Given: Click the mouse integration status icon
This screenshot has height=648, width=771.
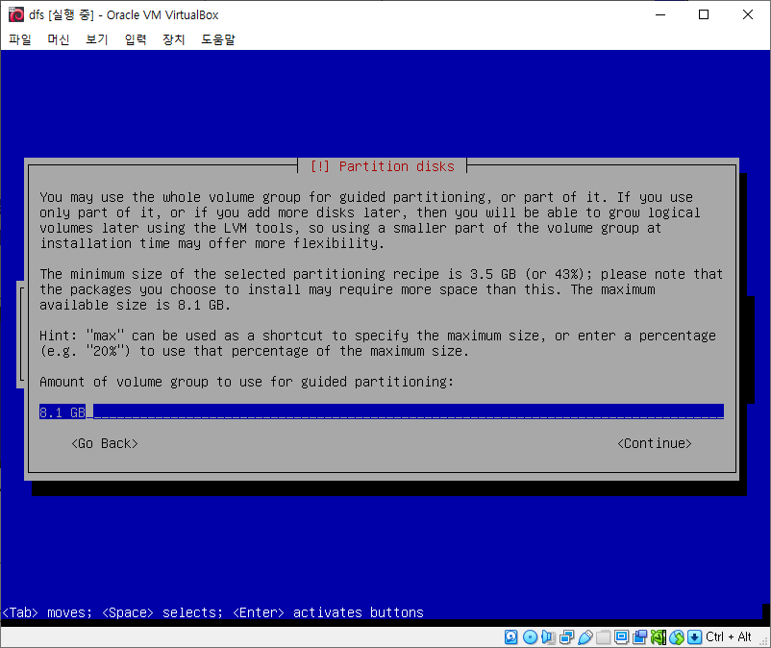Looking at the screenshot, I should point(677,637).
